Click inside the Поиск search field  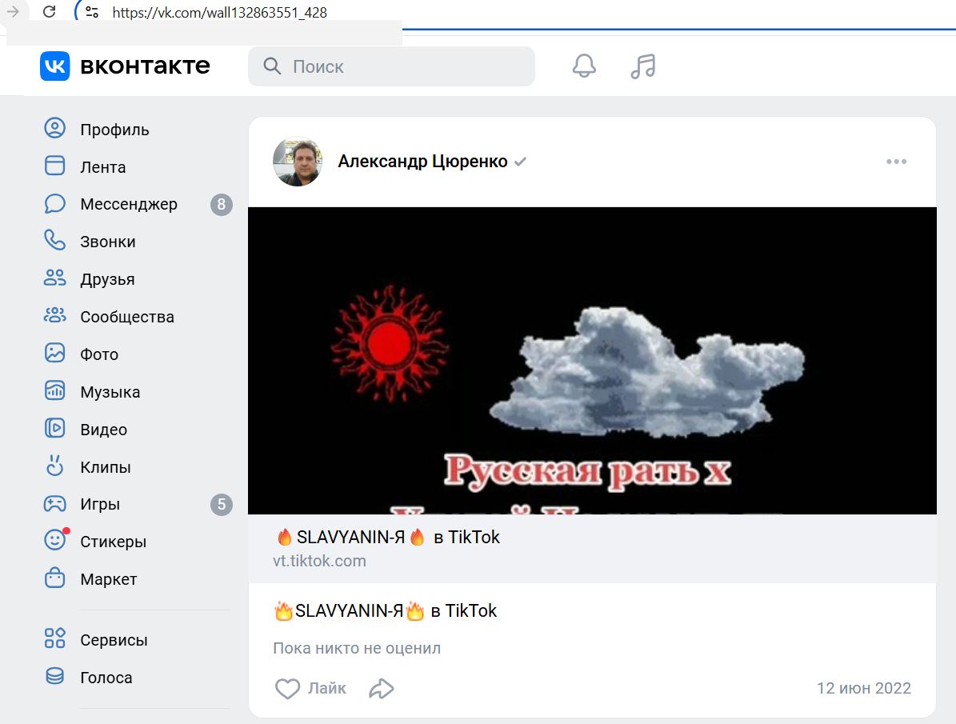391,66
